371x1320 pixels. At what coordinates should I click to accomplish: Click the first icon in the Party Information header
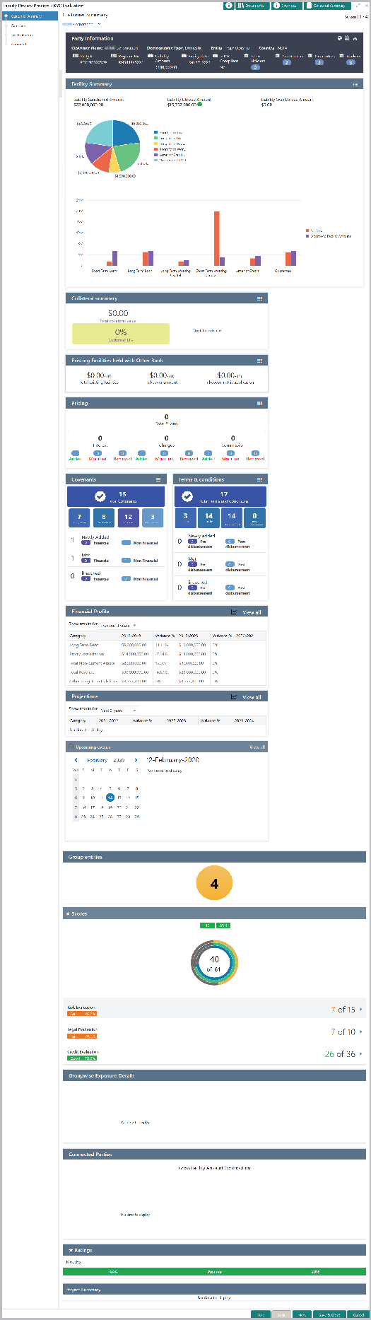[x=339, y=38]
